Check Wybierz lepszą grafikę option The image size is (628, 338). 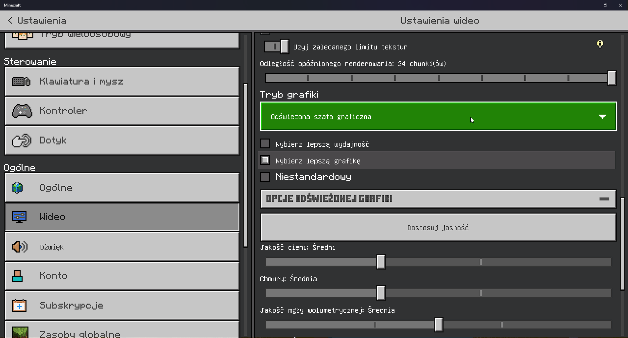(x=265, y=160)
